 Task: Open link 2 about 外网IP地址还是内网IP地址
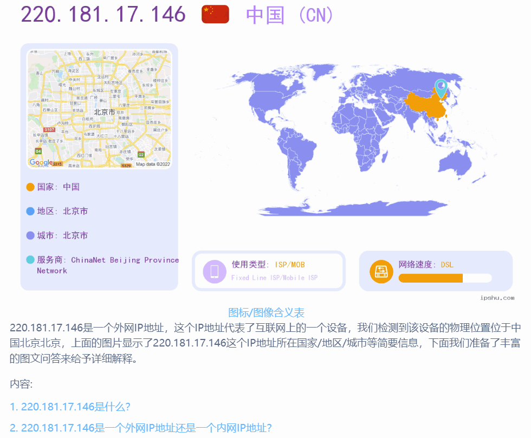tap(141, 428)
